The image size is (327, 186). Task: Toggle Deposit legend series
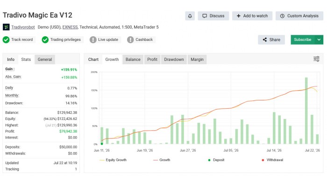tap(216, 160)
